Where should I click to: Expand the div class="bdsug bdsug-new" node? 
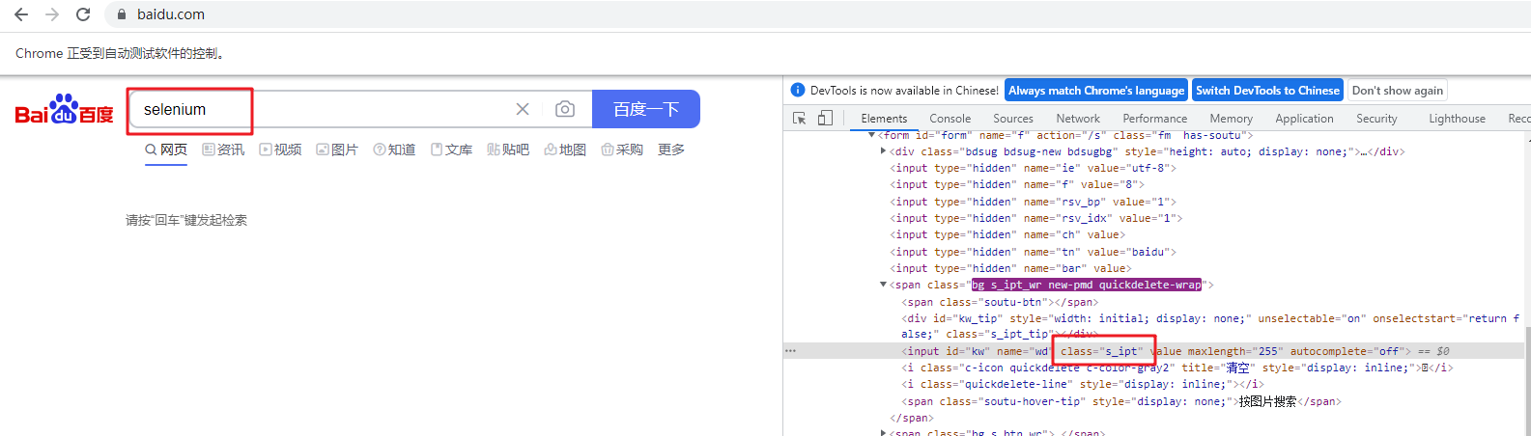click(884, 151)
